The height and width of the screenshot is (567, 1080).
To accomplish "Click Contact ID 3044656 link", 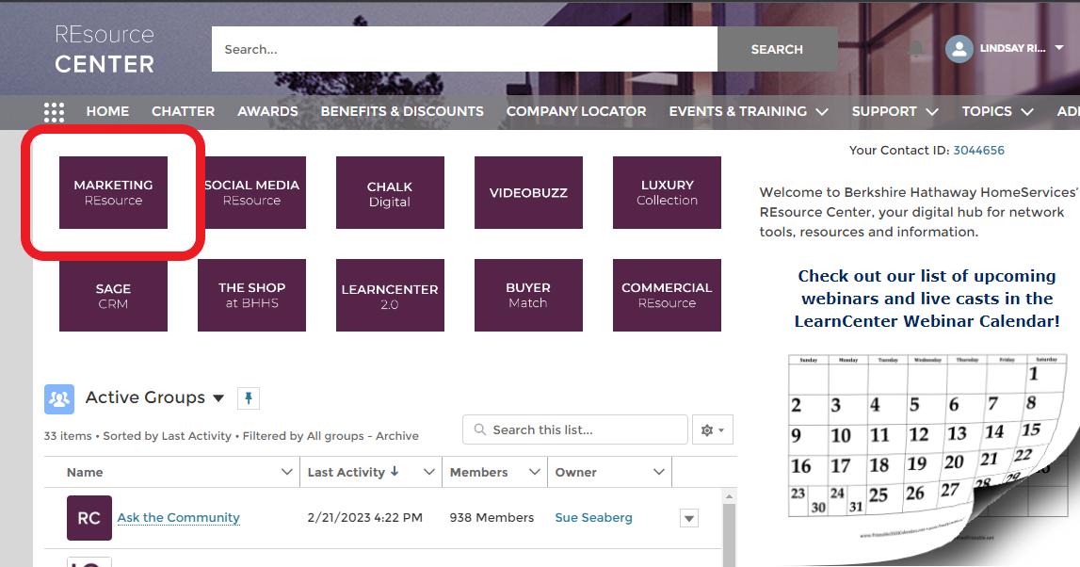I will [978, 150].
